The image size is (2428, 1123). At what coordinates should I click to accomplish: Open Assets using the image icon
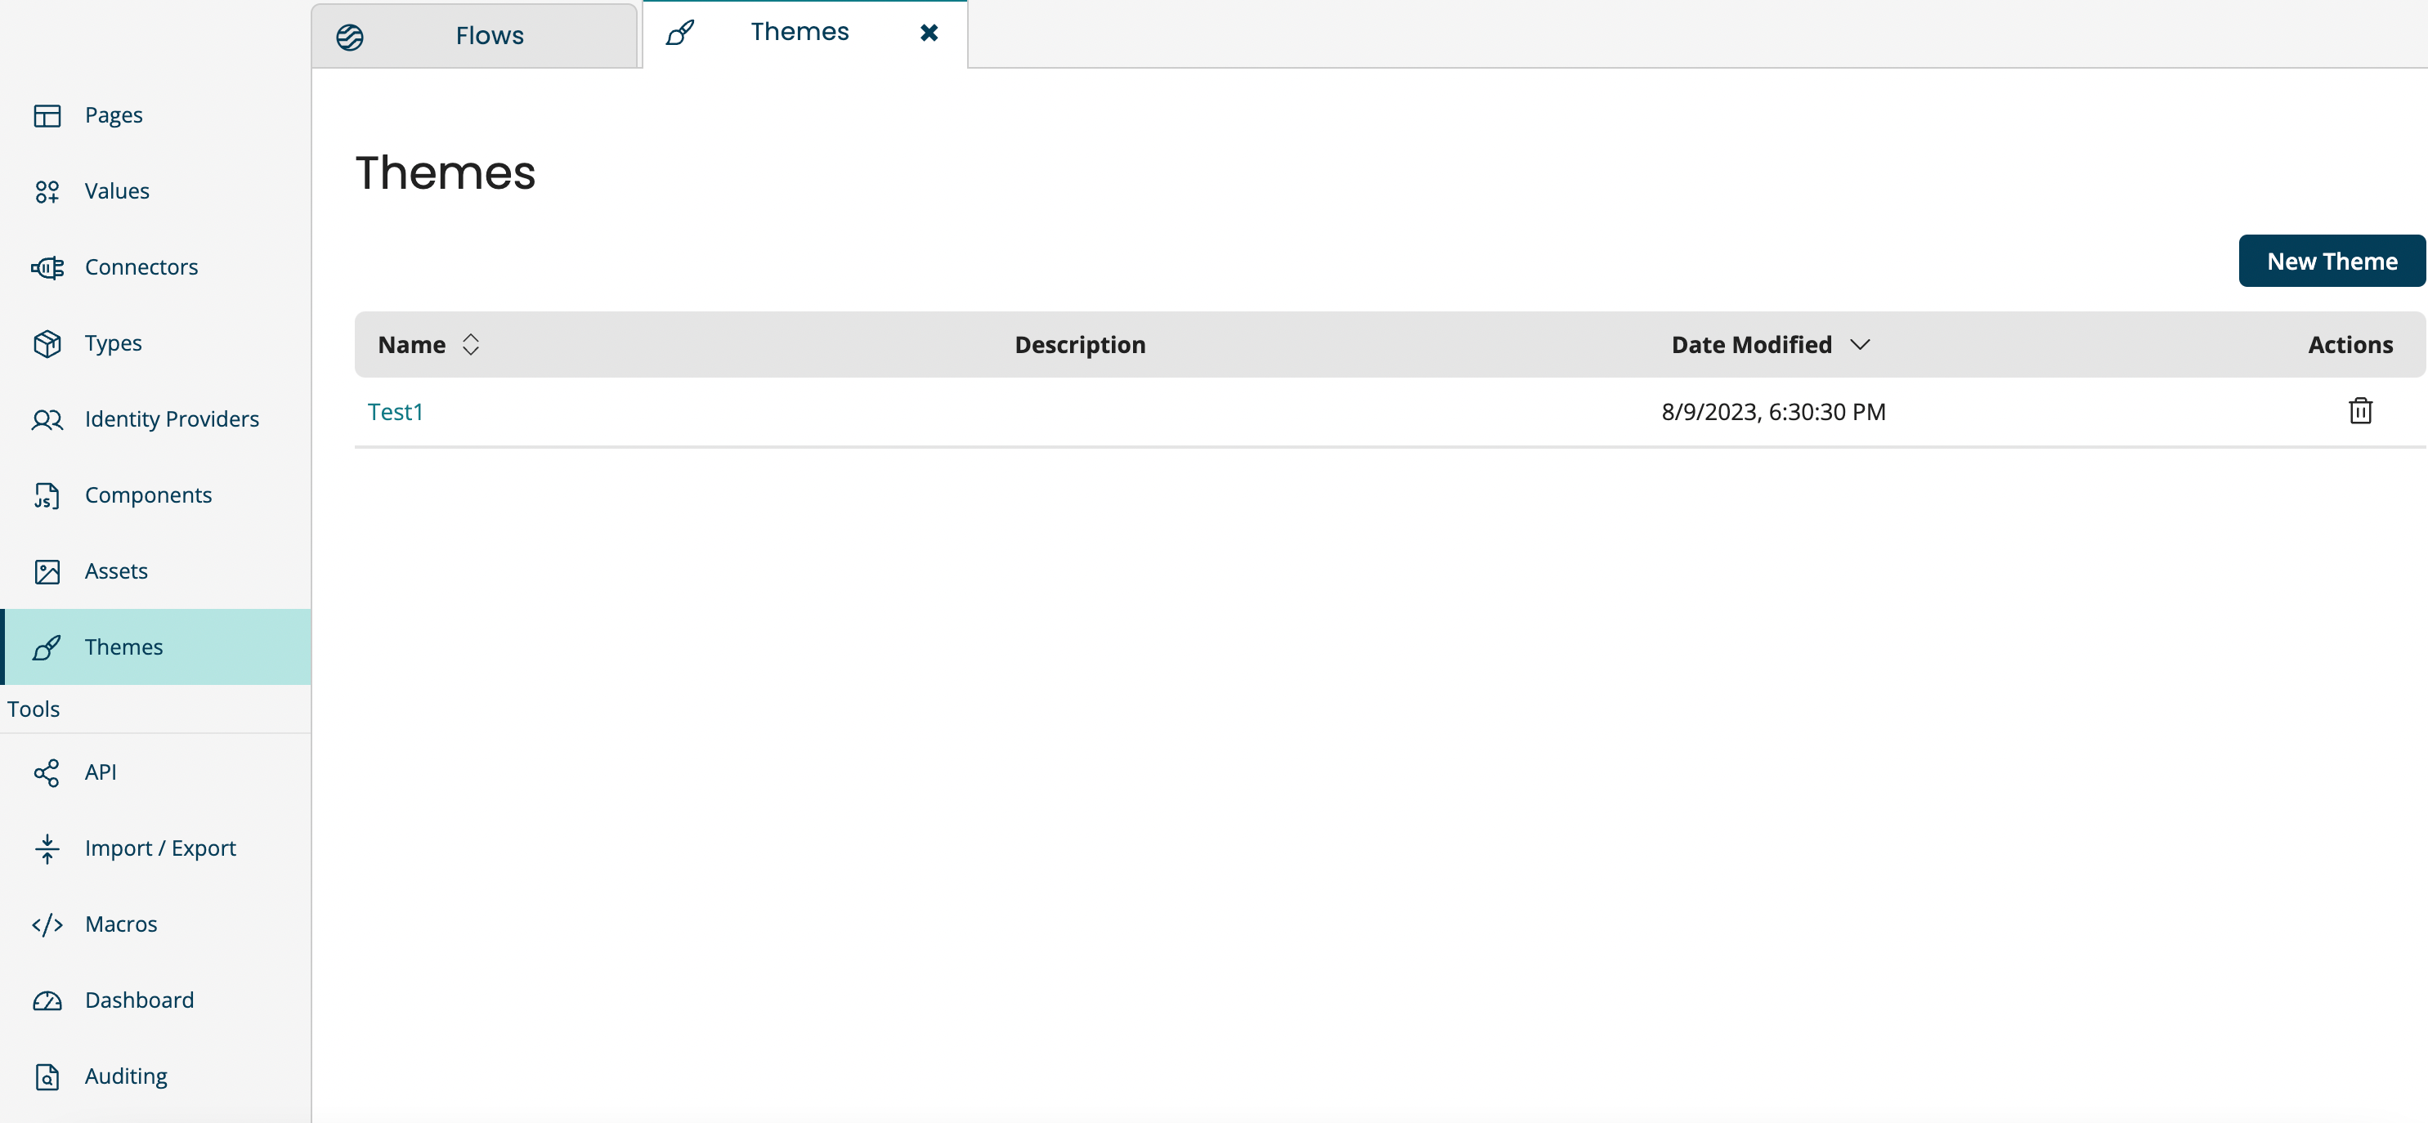47,572
